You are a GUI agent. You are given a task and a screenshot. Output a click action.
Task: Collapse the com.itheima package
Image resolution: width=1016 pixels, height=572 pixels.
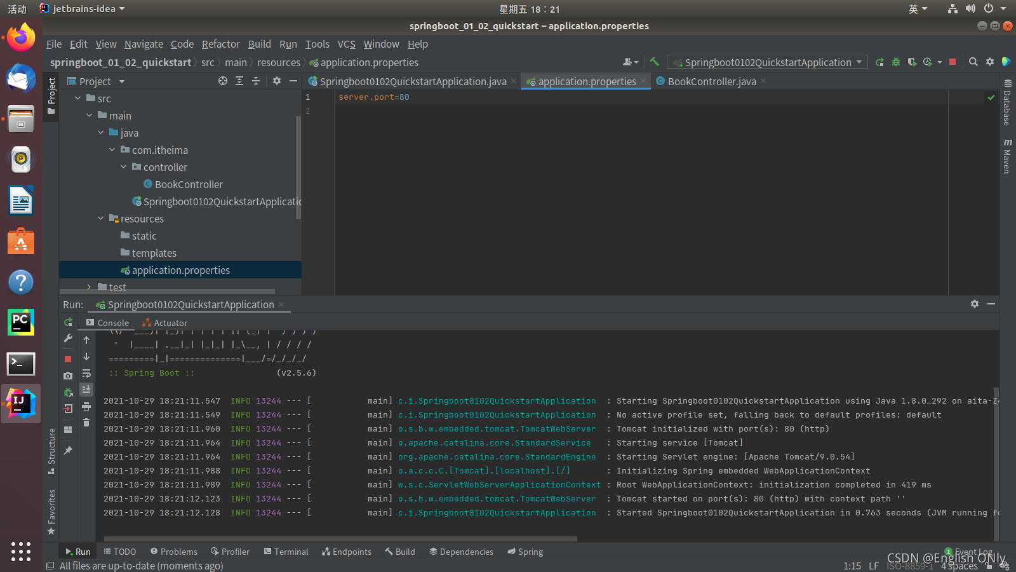[112, 149]
